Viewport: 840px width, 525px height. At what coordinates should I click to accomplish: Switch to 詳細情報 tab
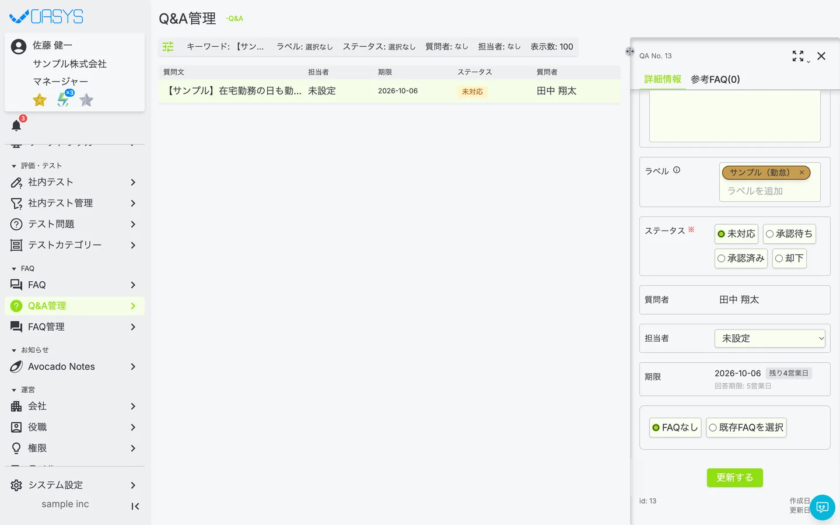tap(663, 79)
